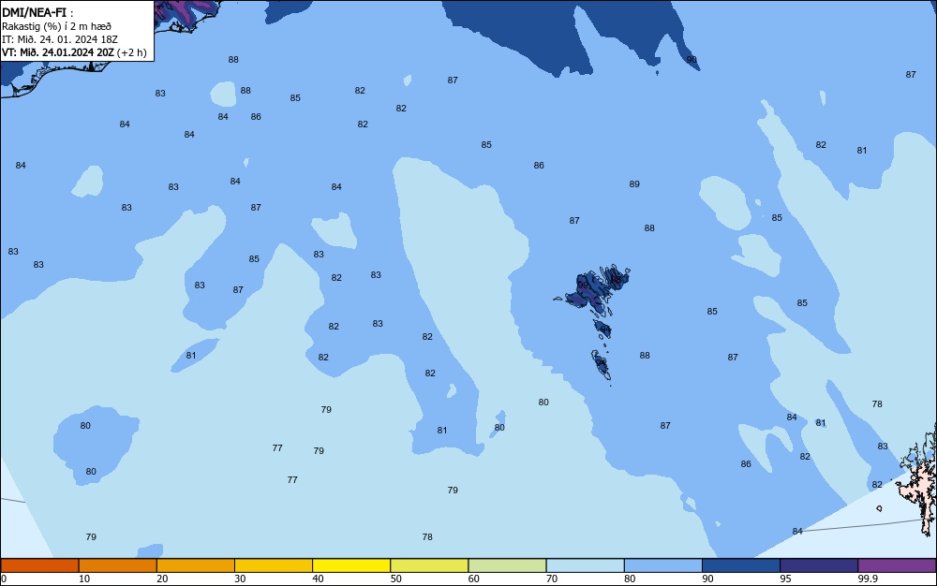Click the legend tick label 50

pyautogui.click(x=396, y=579)
